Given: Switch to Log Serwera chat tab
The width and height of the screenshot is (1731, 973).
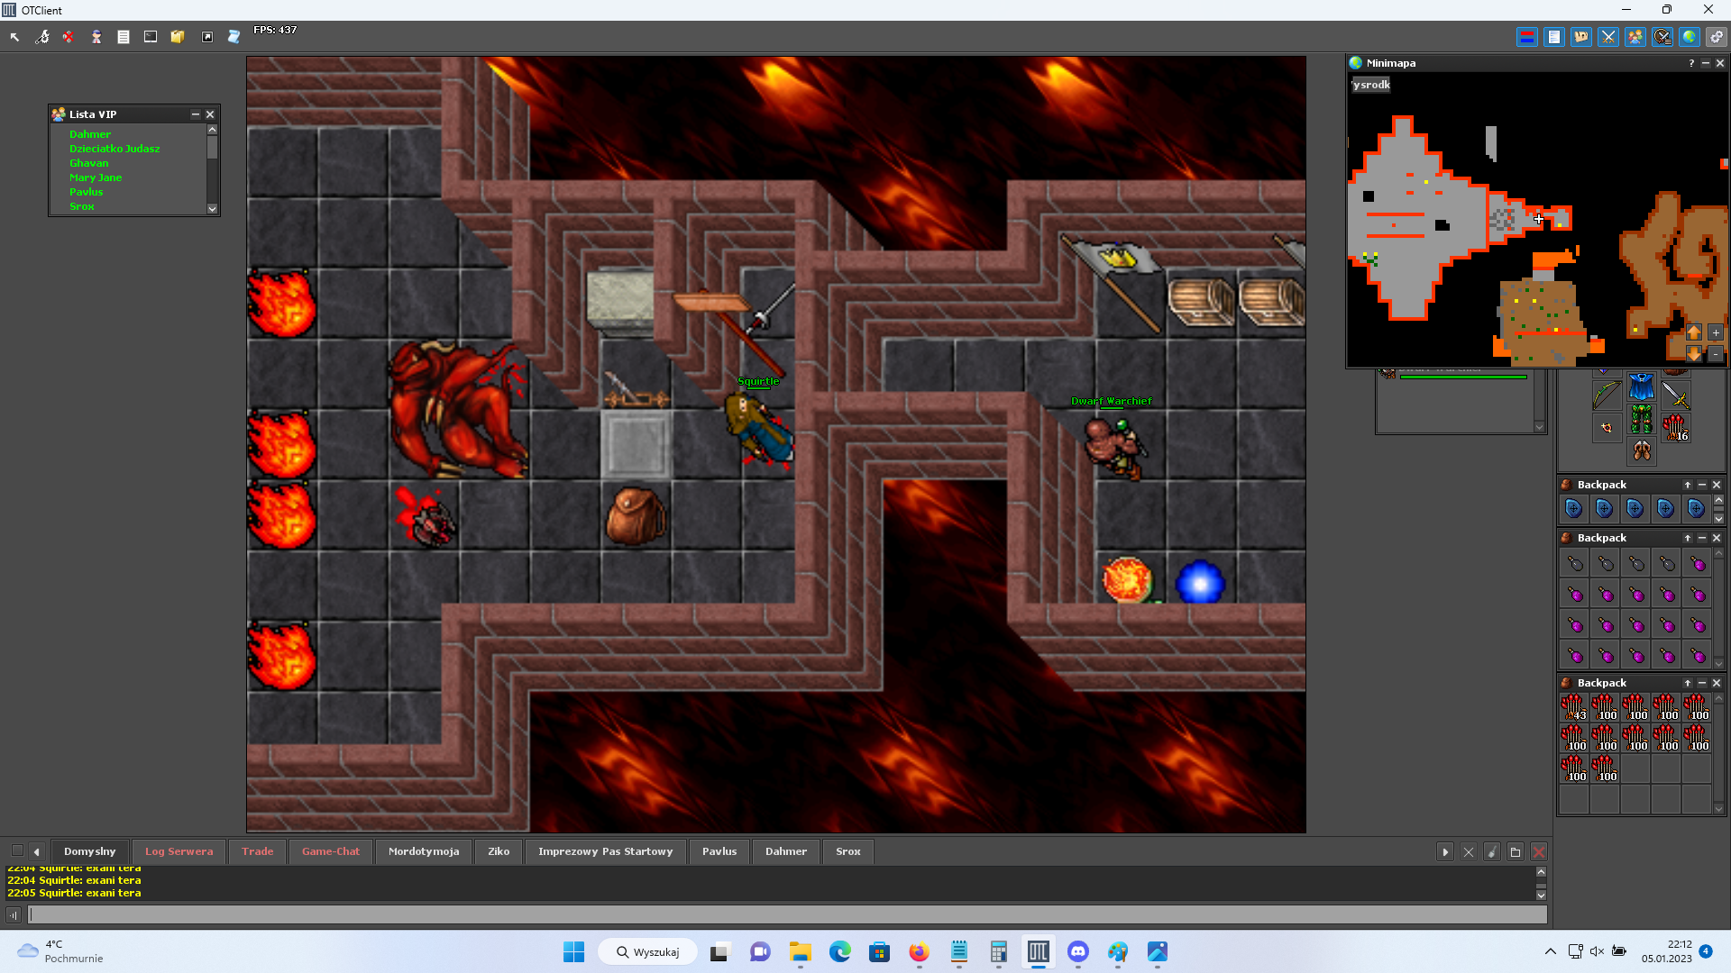Looking at the screenshot, I should pos(179,851).
